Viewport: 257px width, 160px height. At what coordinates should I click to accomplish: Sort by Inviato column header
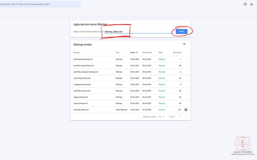(133, 52)
